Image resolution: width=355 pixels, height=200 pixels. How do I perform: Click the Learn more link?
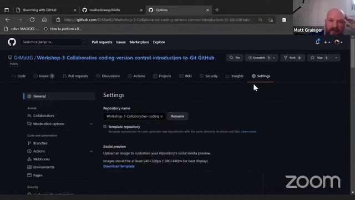pyautogui.click(x=248, y=132)
